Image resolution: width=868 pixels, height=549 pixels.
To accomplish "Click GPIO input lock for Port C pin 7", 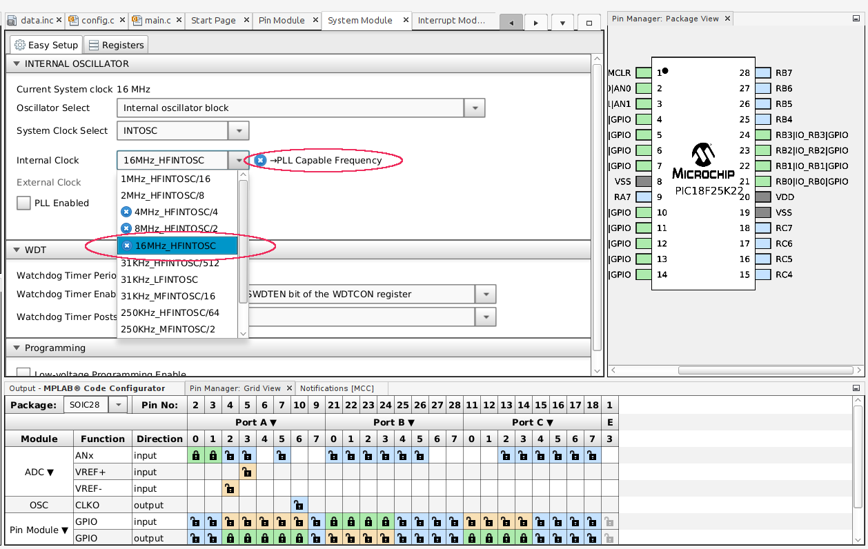I will [593, 521].
